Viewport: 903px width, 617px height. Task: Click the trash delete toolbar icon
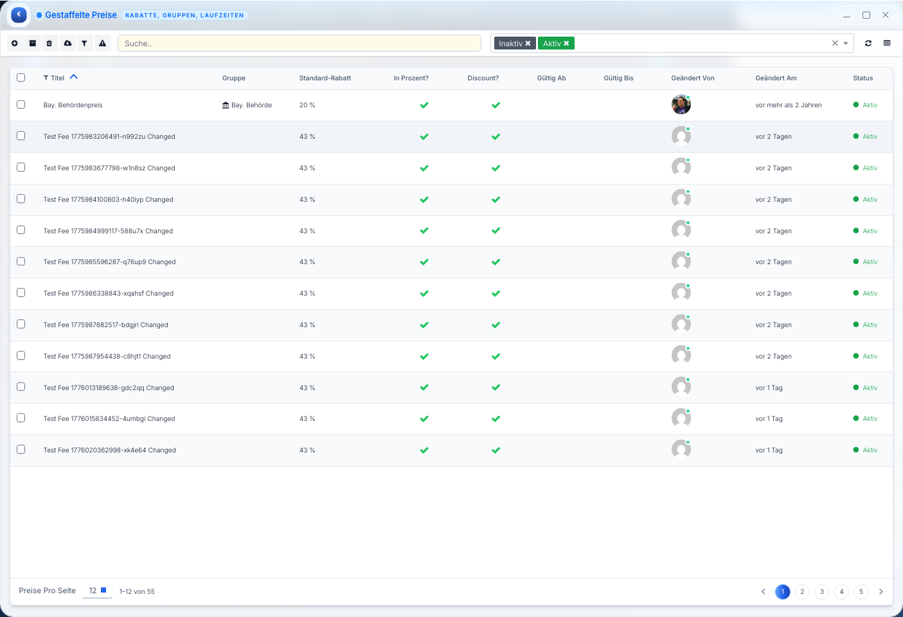pyautogui.click(x=49, y=43)
